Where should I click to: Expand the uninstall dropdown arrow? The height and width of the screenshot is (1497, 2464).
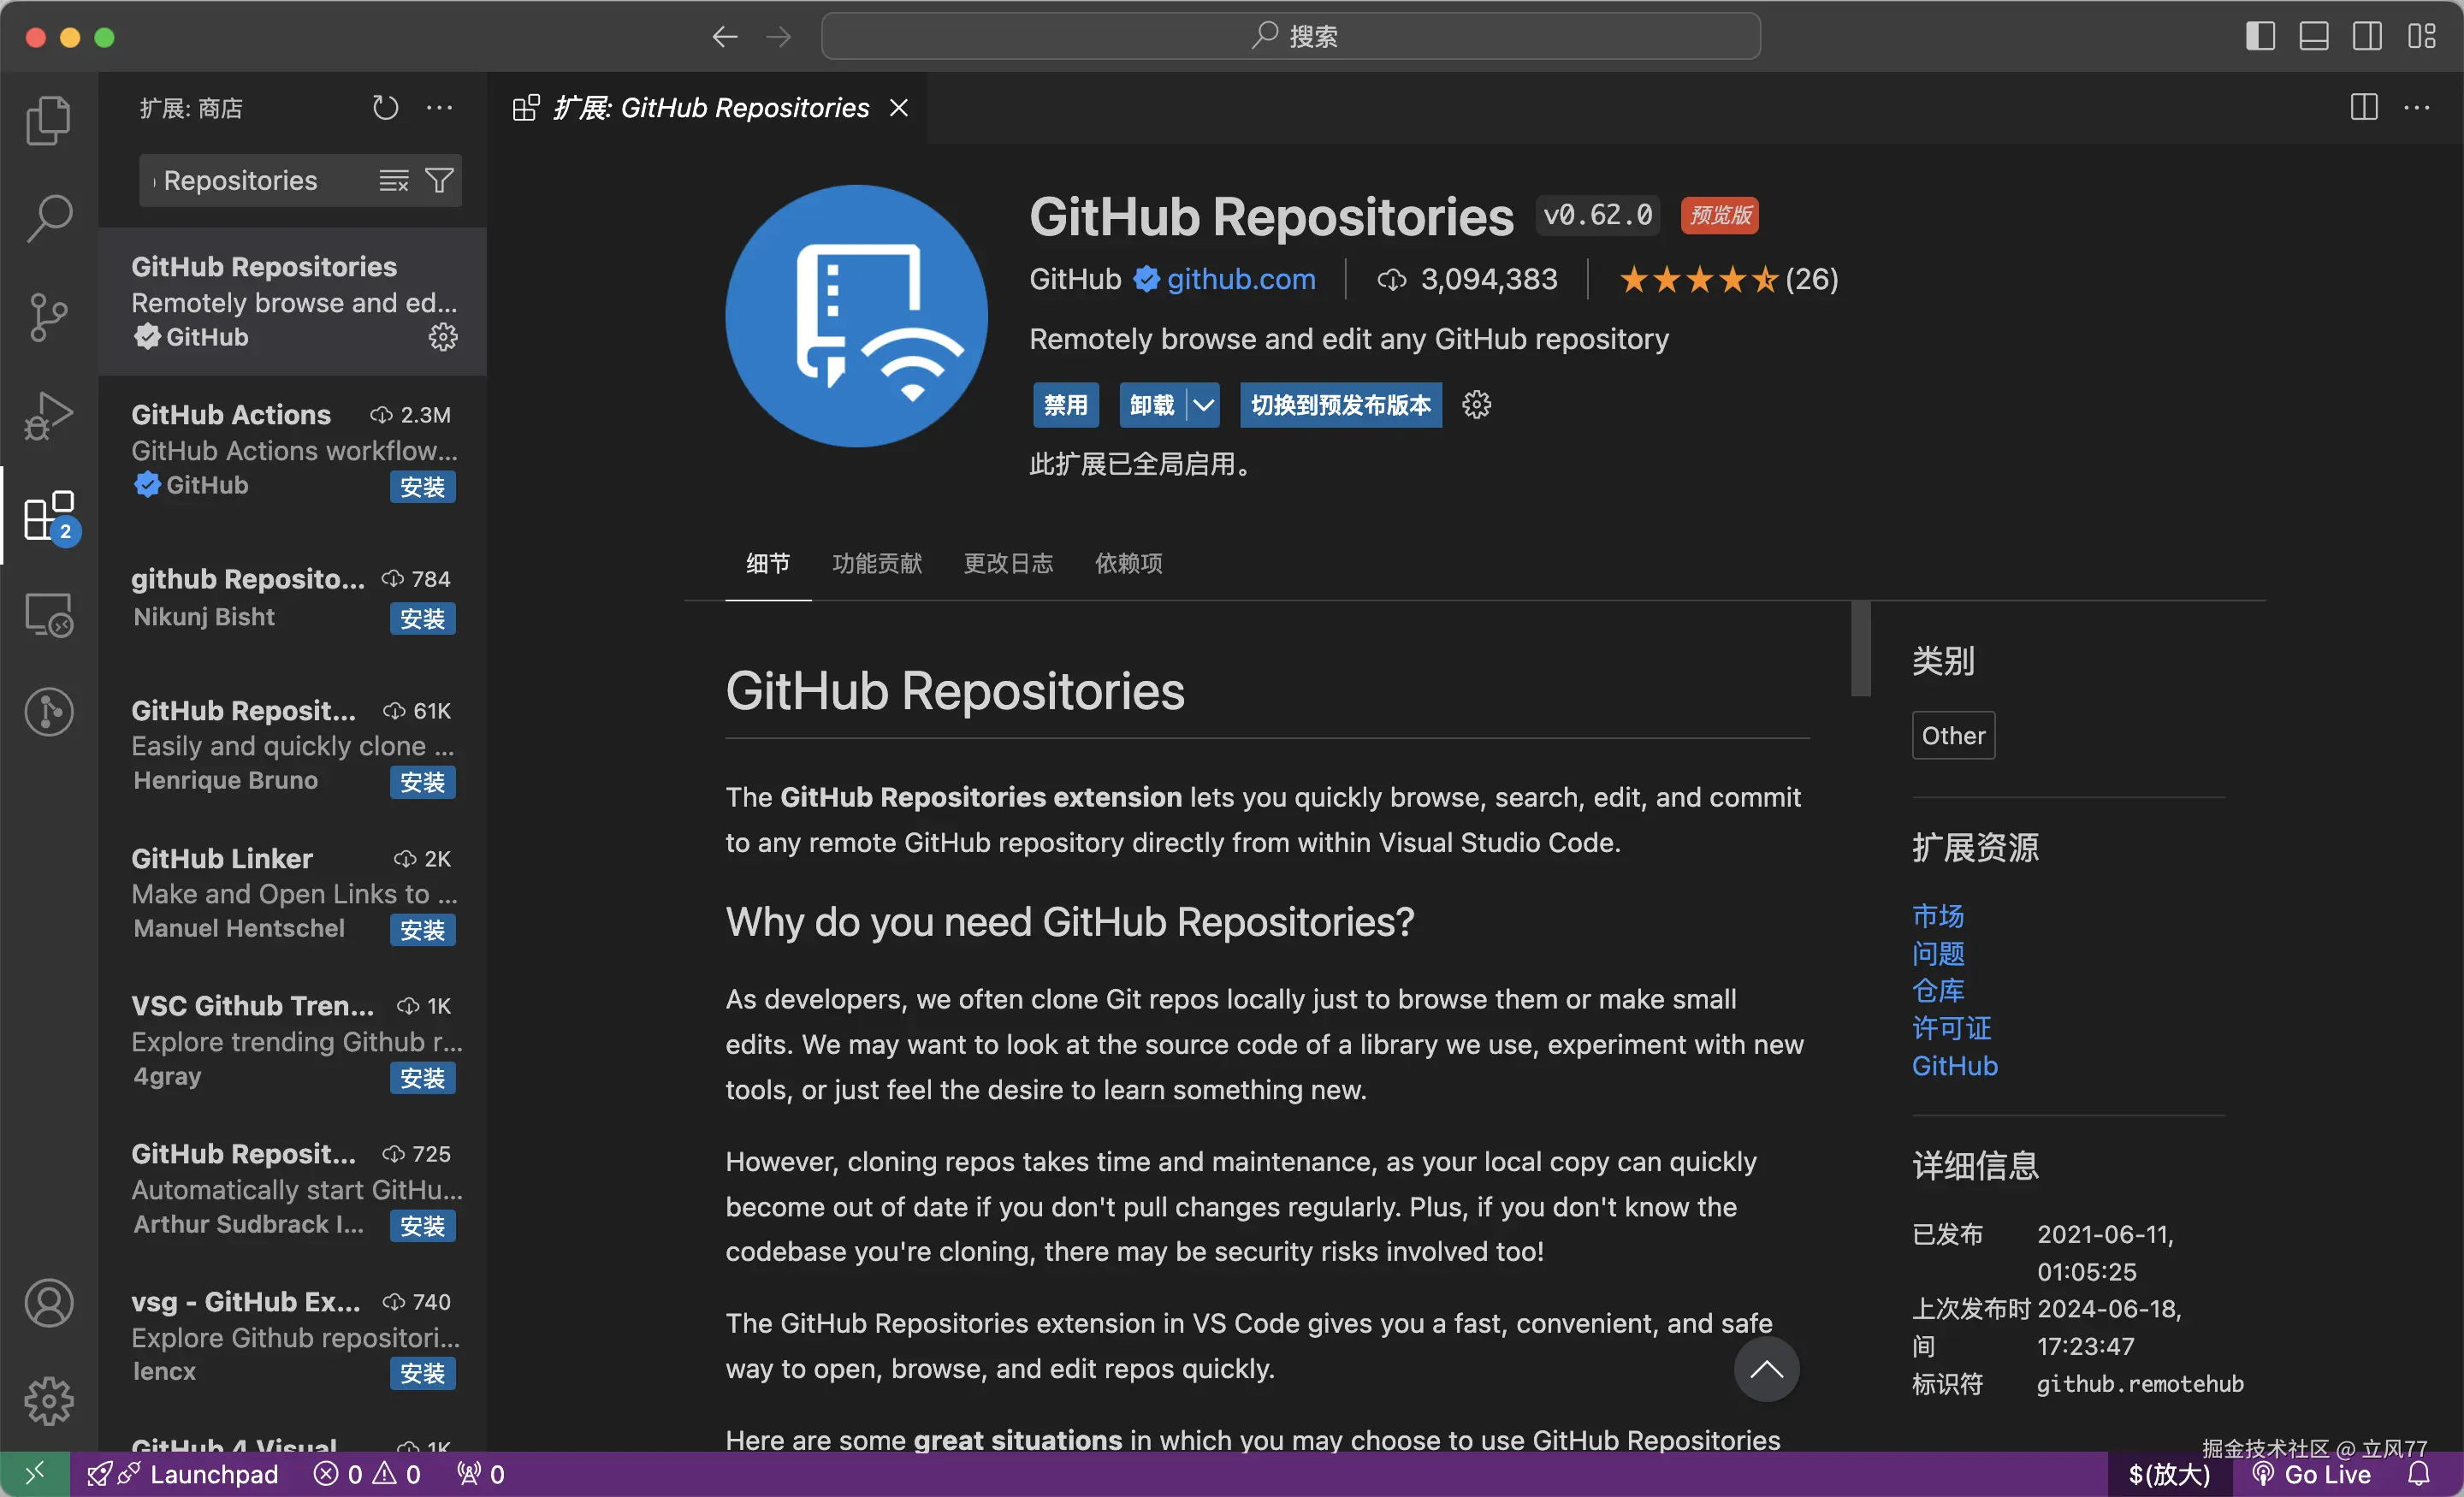(1203, 404)
